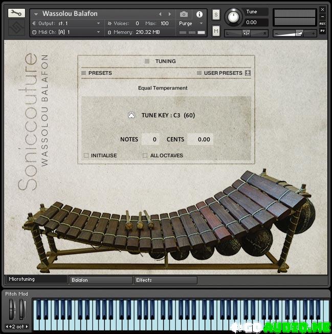Toggle the AUX sends button
332x334 pixels.
click(x=322, y=24)
